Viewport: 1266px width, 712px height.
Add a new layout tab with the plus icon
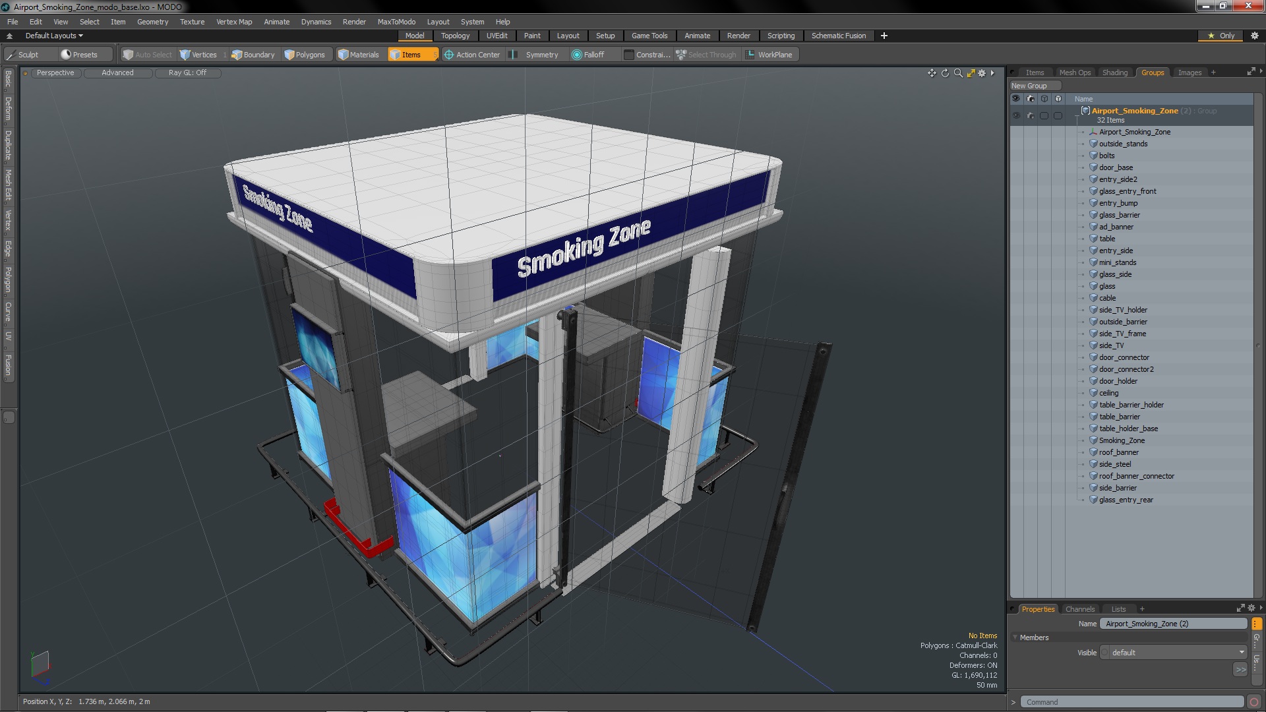pyautogui.click(x=884, y=36)
